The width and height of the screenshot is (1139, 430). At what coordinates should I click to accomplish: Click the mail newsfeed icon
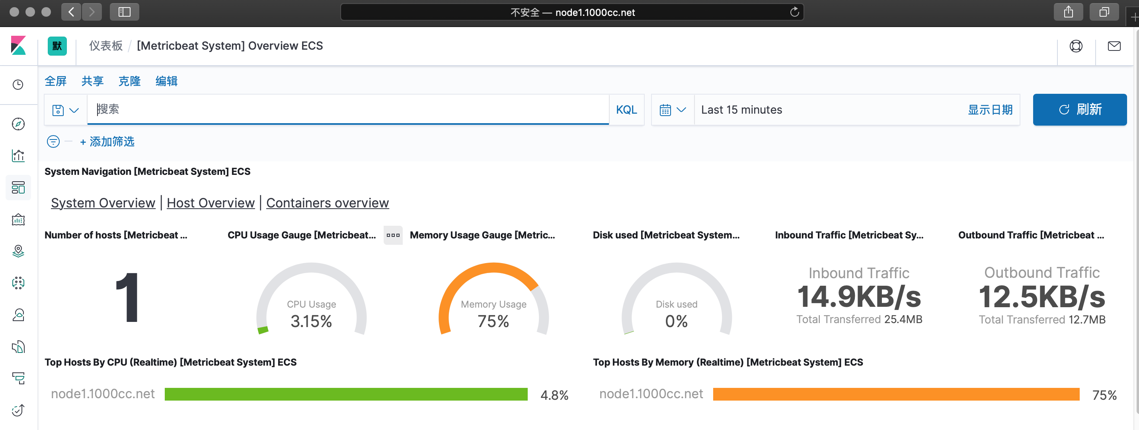coord(1114,46)
